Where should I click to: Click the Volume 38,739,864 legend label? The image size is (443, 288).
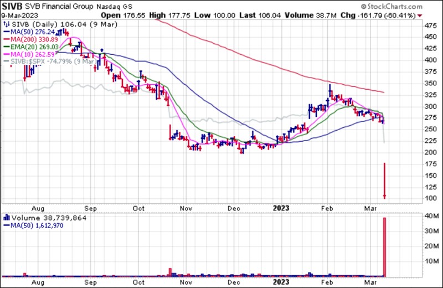click(49, 218)
